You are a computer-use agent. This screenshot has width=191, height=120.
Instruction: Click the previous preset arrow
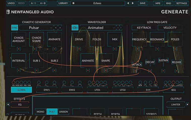[x=128, y=3]
